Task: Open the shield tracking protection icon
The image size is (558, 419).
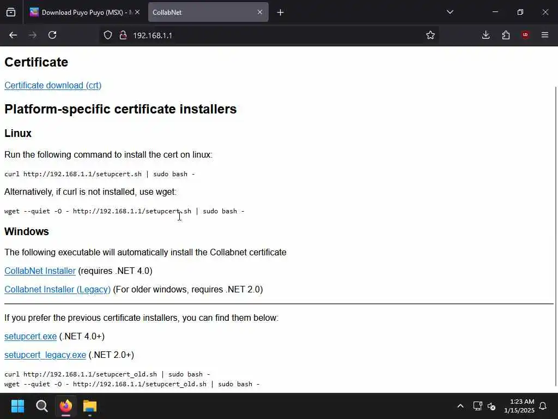Action: pos(108,35)
